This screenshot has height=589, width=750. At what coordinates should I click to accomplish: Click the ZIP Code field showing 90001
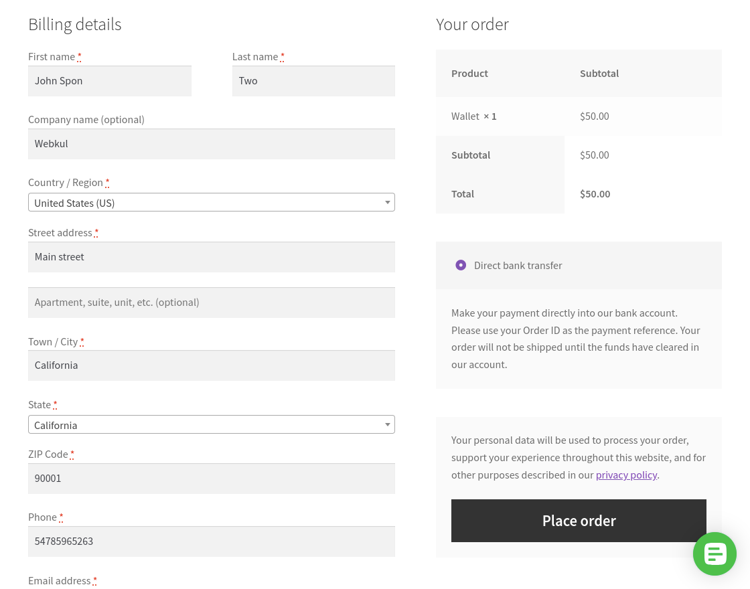pyautogui.click(x=211, y=479)
